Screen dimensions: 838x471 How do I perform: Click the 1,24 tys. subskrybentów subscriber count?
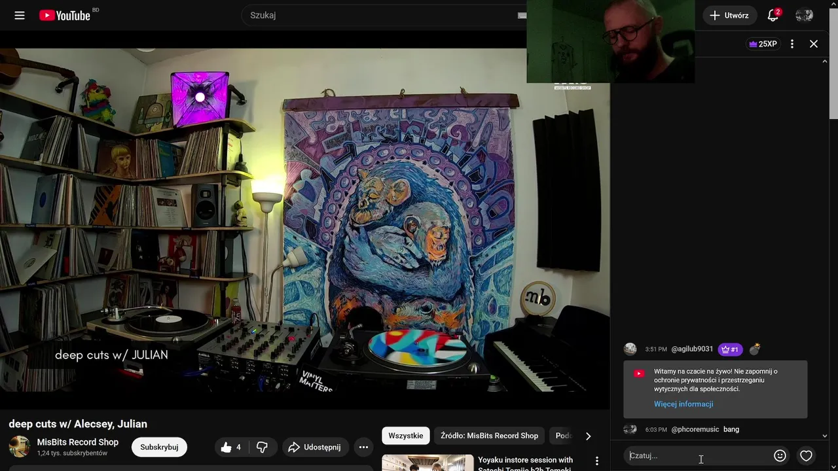tap(72, 453)
